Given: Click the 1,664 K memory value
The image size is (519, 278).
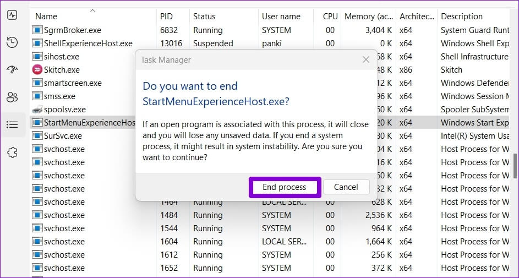Looking at the screenshot, I should (379, 242).
